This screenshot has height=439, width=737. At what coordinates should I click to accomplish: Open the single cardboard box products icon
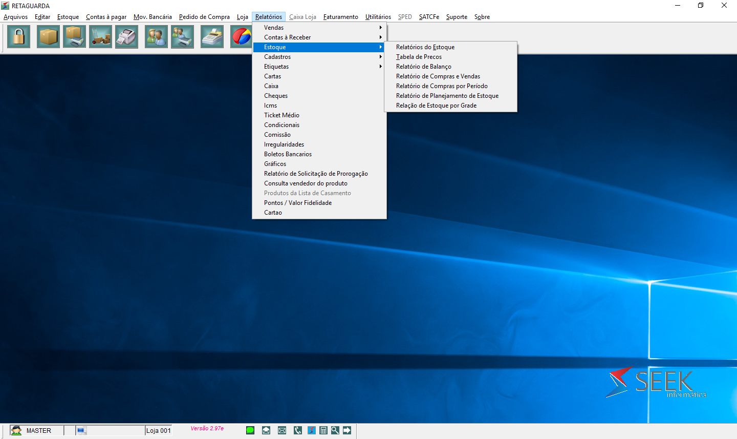pyautogui.click(x=48, y=37)
